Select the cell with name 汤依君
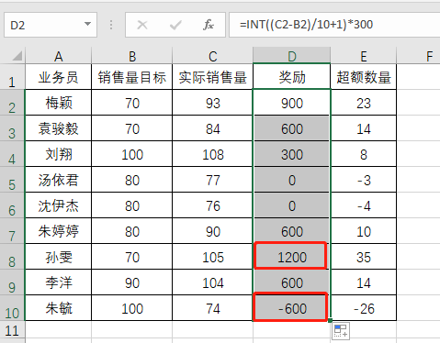Viewport: 440px width, 343px height. (58, 180)
